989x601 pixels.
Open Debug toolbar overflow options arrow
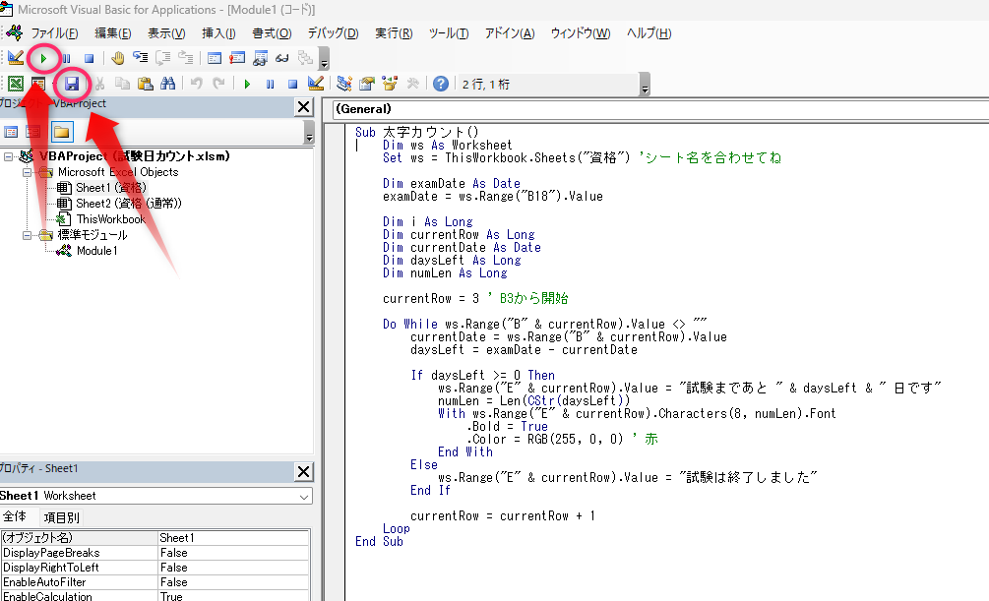tap(324, 59)
